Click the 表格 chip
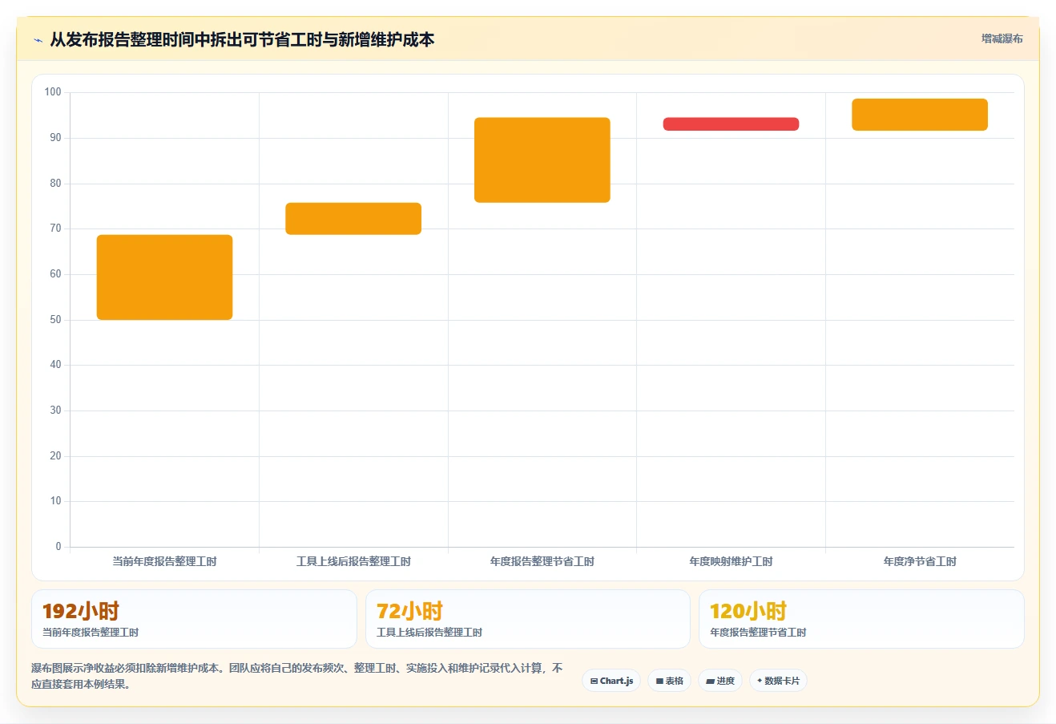The height and width of the screenshot is (724, 1056). 670,681
